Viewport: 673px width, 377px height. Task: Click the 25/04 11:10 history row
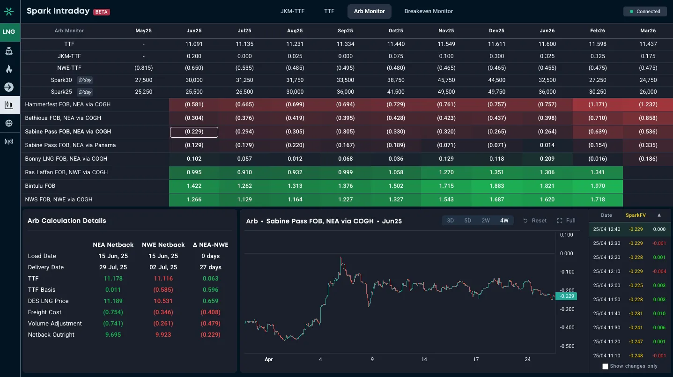(x=630, y=356)
